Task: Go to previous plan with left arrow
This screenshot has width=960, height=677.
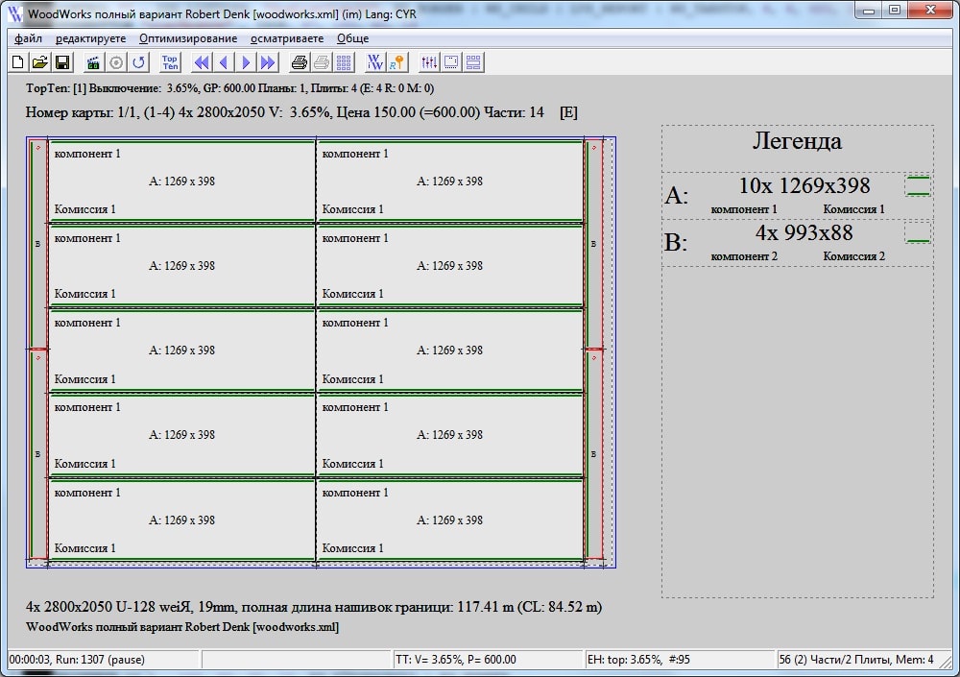Action: pyautogui.click(x=224, y=61)
